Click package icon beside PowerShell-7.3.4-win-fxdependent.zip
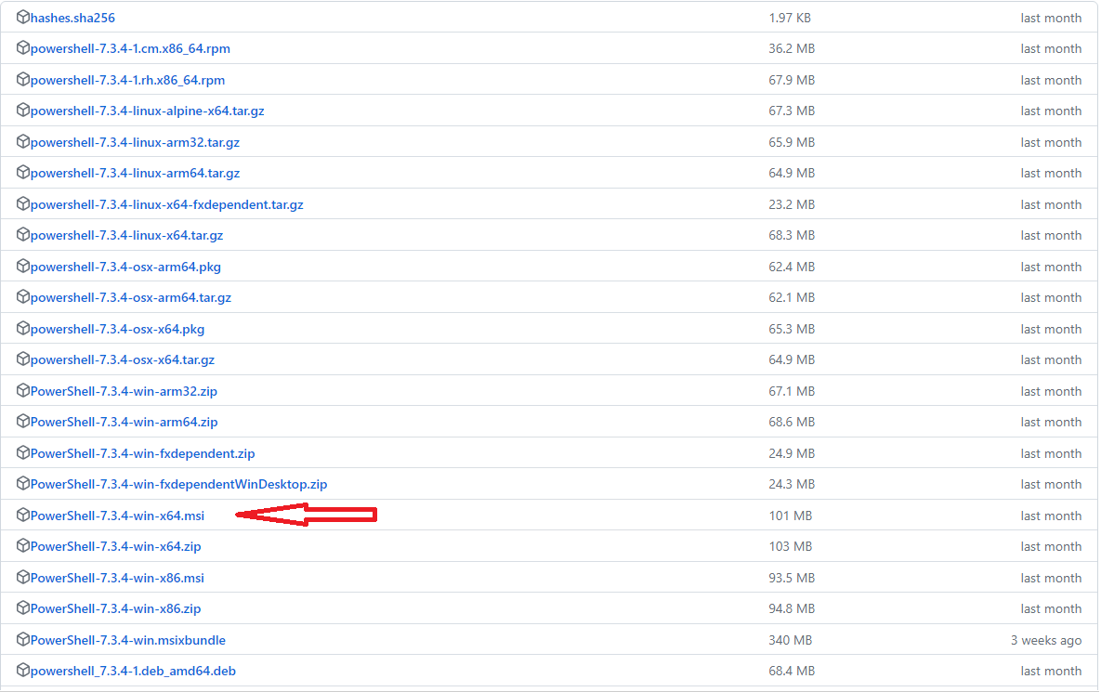1101x692 pixels. pos(22,452)
